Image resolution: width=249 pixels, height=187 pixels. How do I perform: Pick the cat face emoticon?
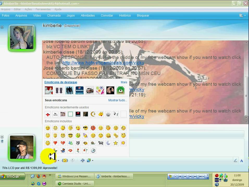point(78,143)
